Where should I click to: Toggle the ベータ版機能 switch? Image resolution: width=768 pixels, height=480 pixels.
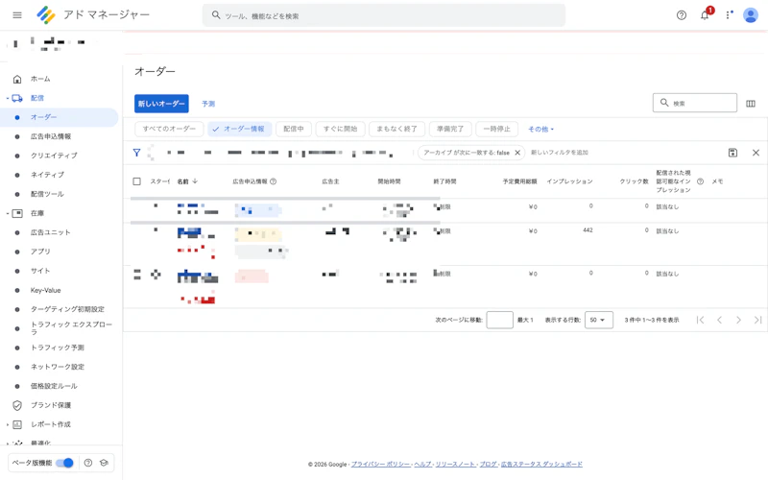click(64, 463)
